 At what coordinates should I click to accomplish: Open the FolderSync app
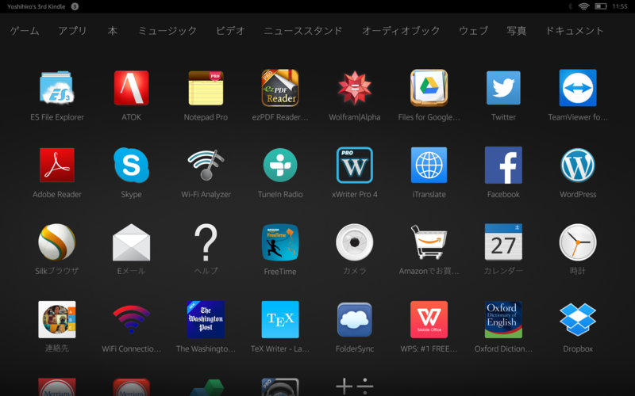coord(355,319)
